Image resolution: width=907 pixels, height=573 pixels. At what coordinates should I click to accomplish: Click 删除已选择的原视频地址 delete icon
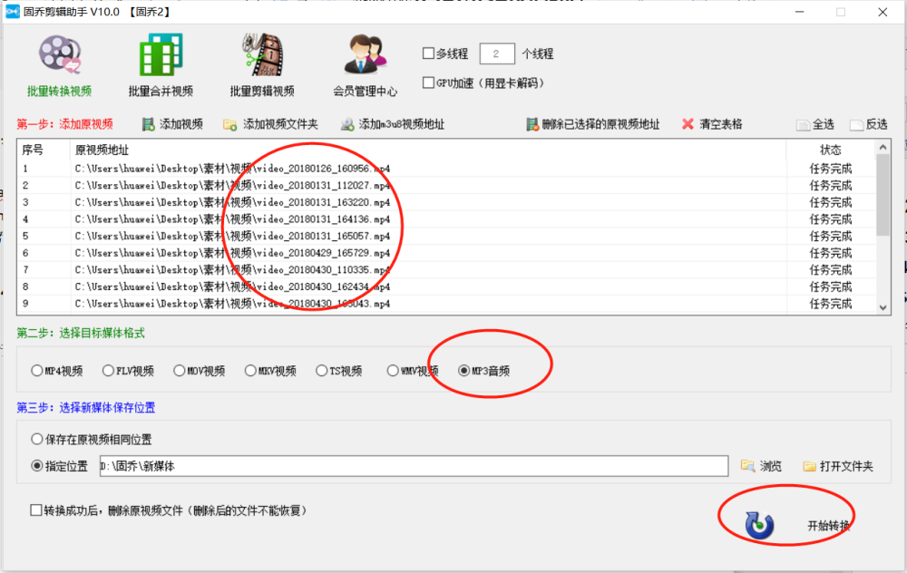coord(532,124)
